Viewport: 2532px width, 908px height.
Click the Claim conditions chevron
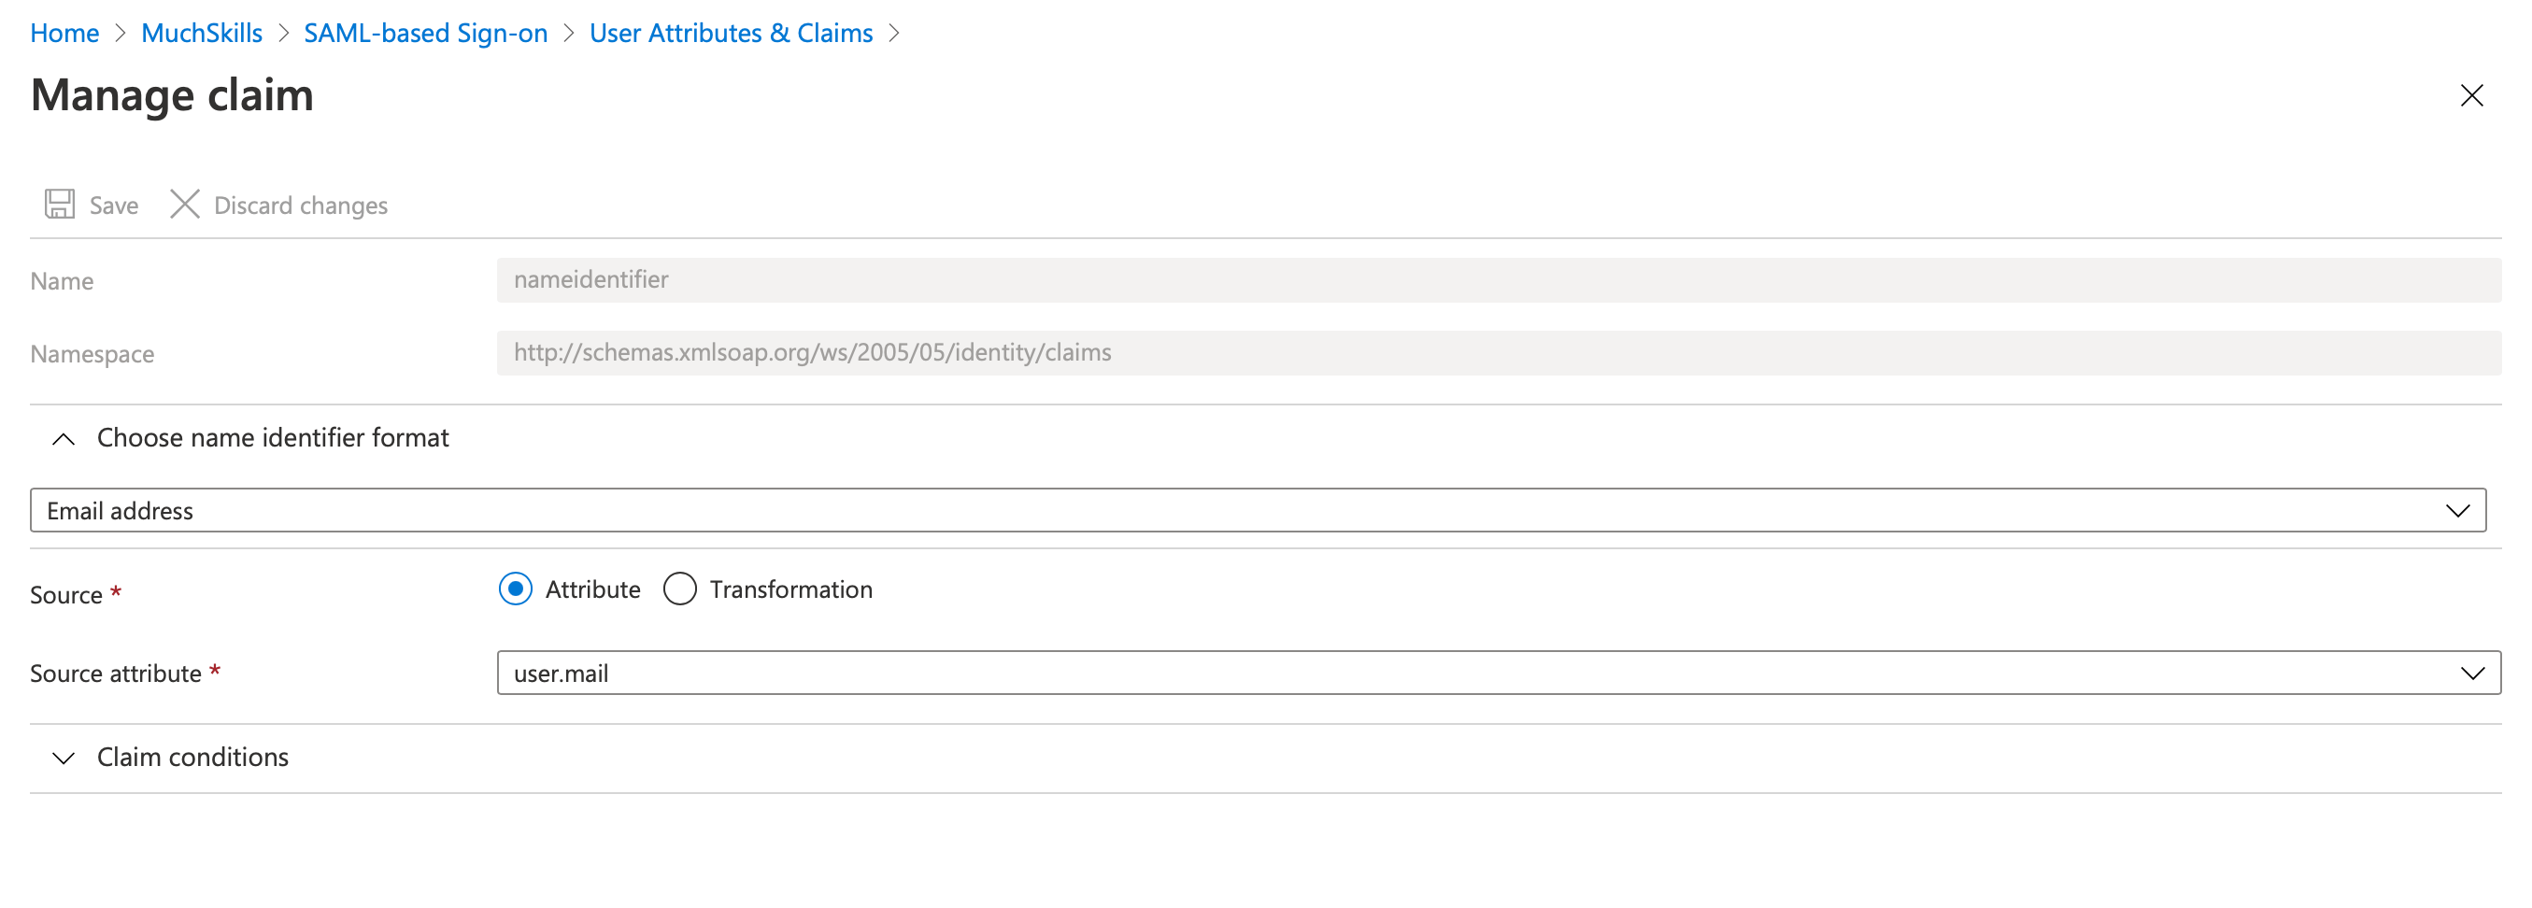coord(63,758)
